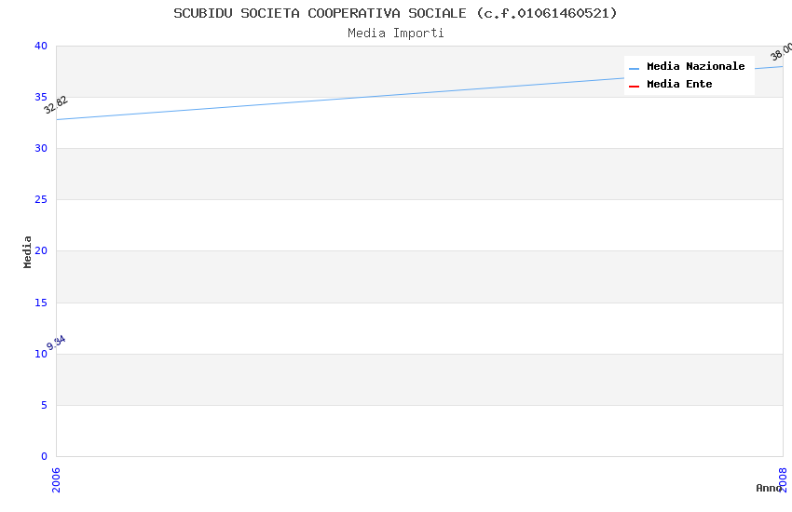Click the Anno axis title
The width and height of the screenshot is (792, 512).
click(769, 488)
